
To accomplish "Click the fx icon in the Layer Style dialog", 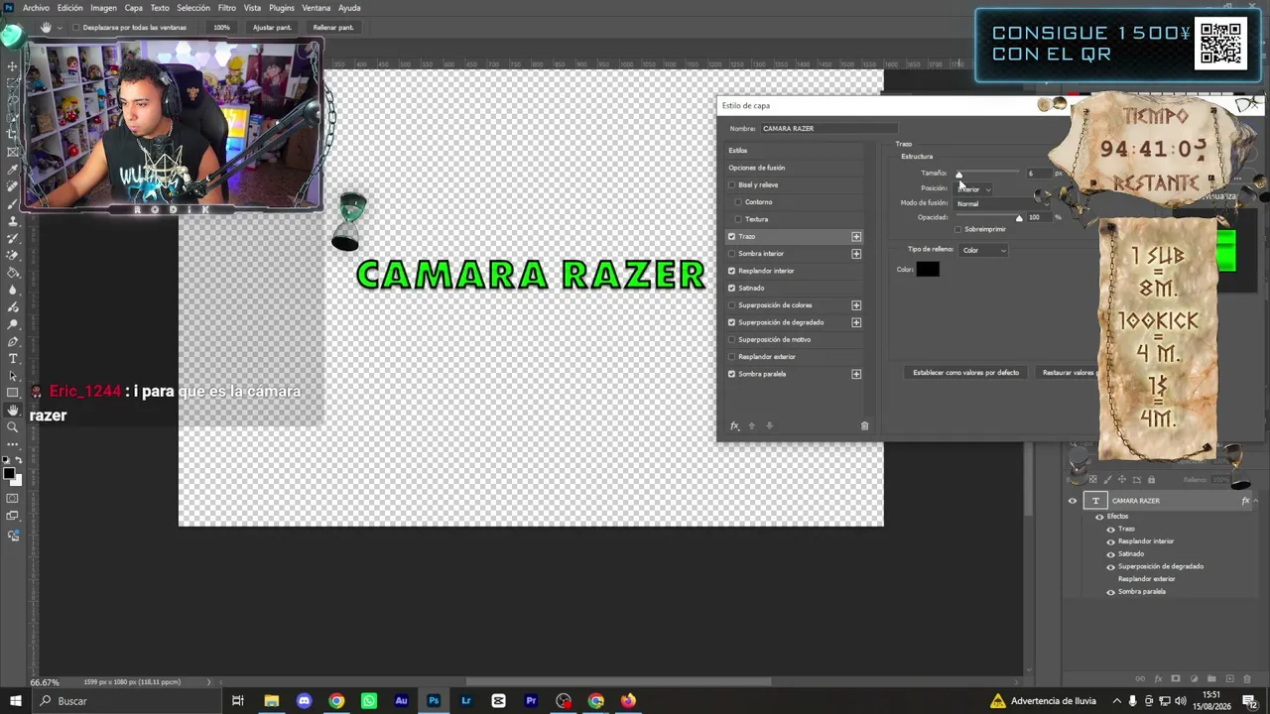I will pyautogui.click(x=734, y=425).
